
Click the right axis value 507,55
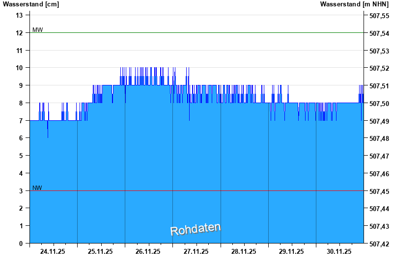coord(379,16)
